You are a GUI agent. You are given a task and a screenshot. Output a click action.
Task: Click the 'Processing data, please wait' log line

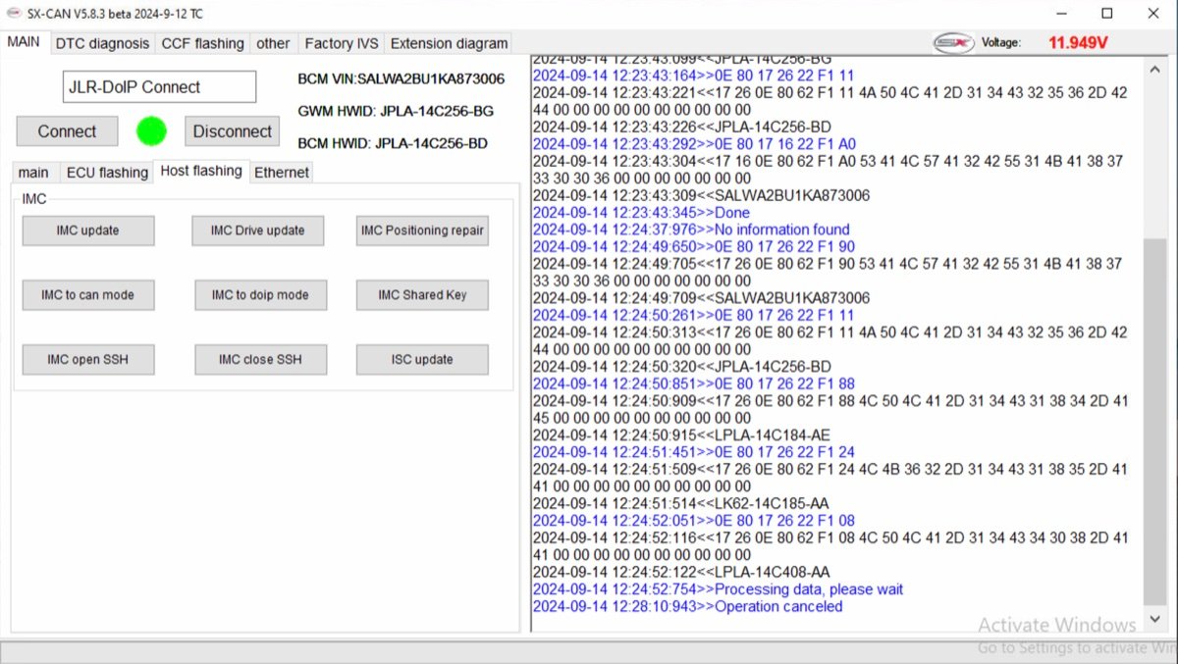(x=718, y=589)
